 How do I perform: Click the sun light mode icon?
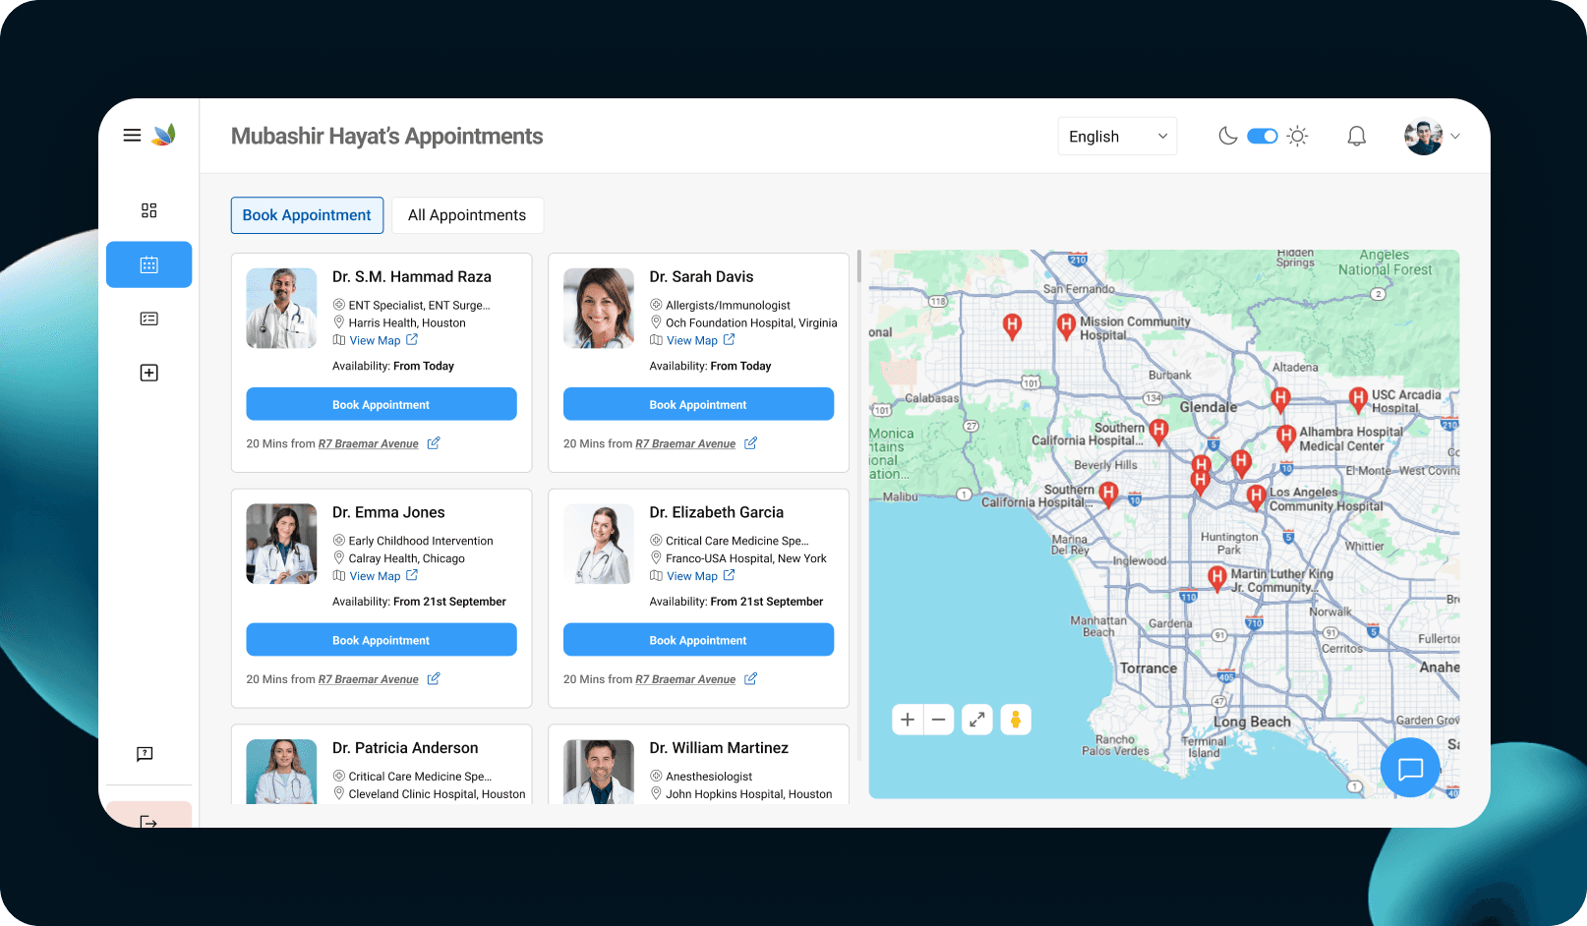[1298, 136]
